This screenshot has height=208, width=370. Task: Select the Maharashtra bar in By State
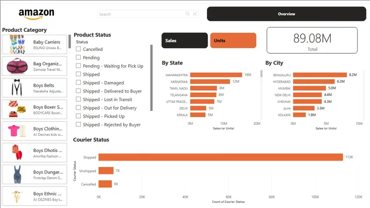(x=216, y=75)
